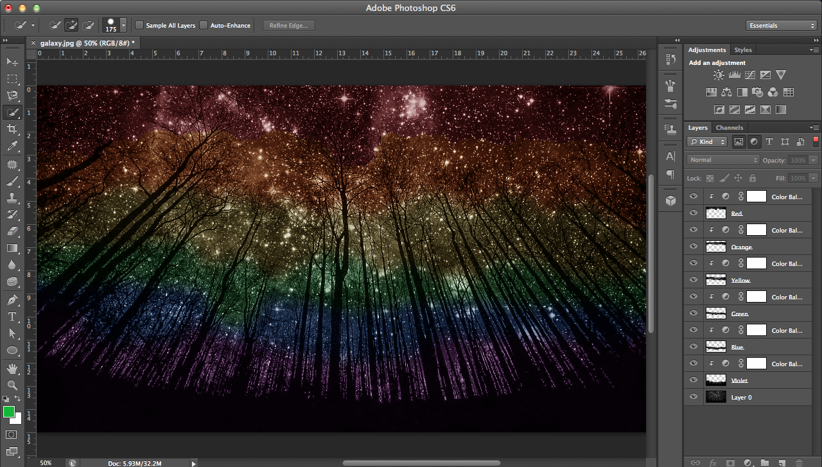Select the Move tool
Image resolution: width=822 pixels, height=467 pixels.
pyautogui.click(x=12, y=62)
